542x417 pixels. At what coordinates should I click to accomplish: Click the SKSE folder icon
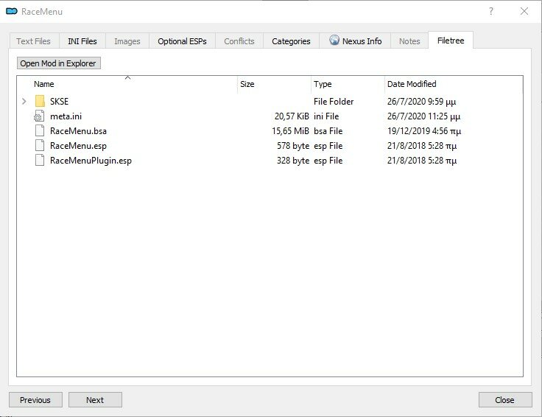click(40, 102)
